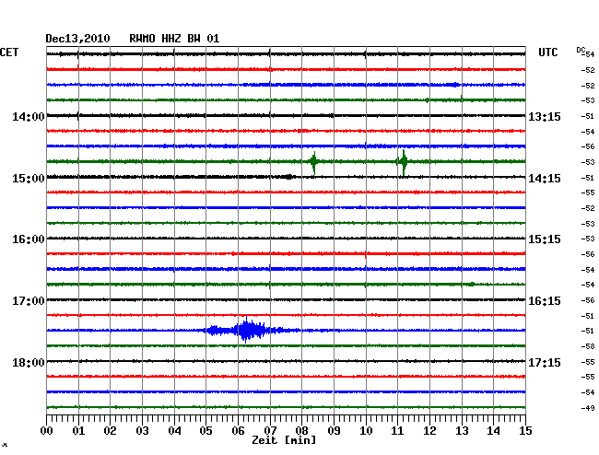Click the date label Dec13,2010
The width and height of the screenshot is (599, 455).
coord(77,39)
